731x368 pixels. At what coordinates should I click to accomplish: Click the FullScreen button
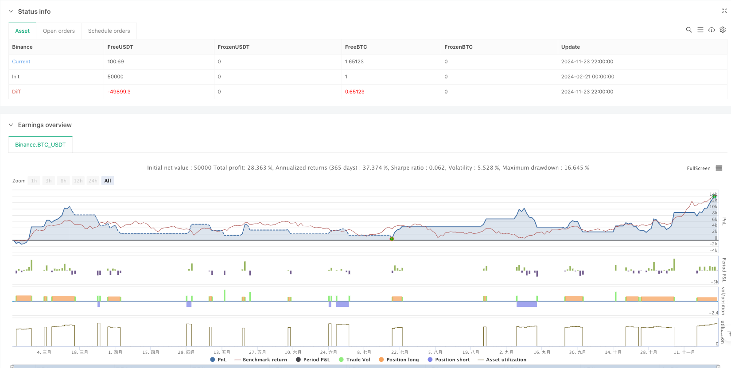pyautogui.click(x=698, y=168)
